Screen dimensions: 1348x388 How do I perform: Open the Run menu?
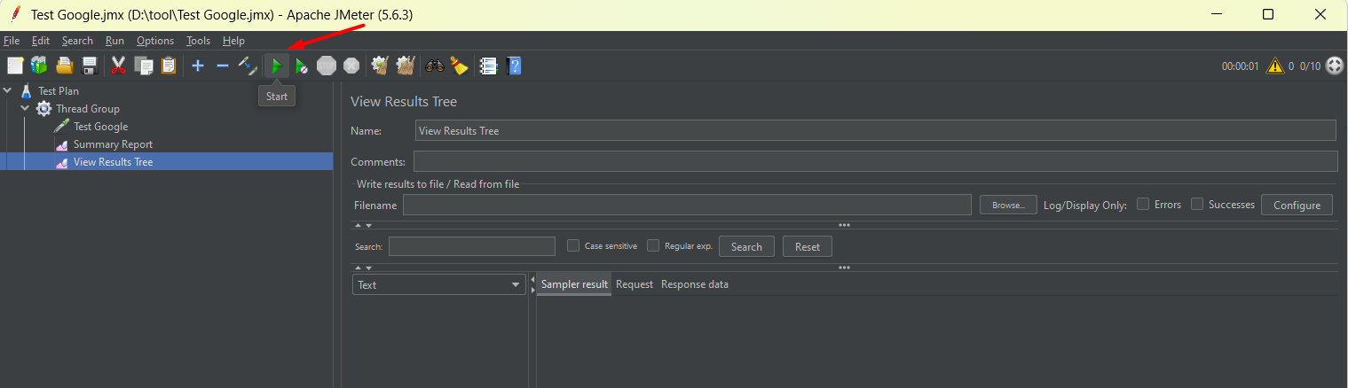114,41
